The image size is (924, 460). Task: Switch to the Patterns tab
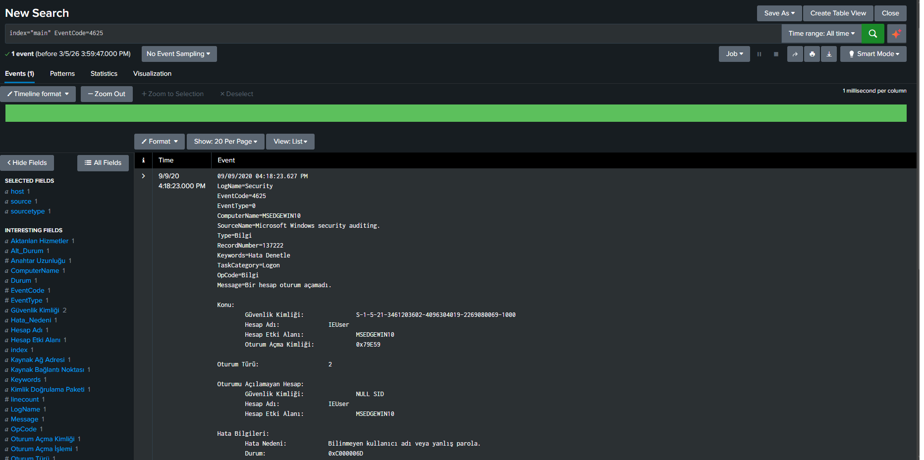pos(62,74)
